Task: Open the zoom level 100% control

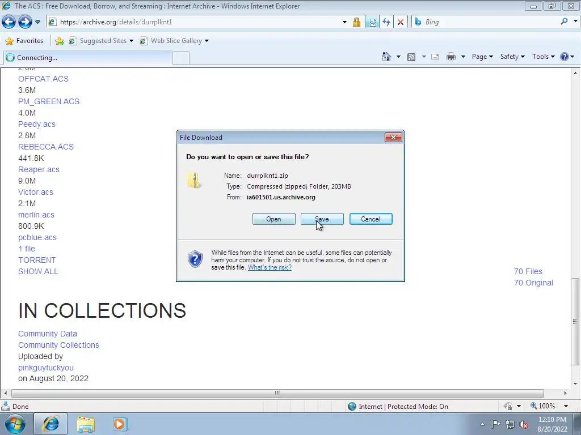Action: (542, 406)
